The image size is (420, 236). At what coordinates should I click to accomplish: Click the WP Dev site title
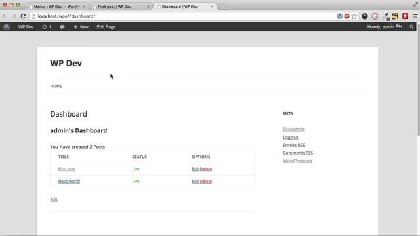point(66,63)
